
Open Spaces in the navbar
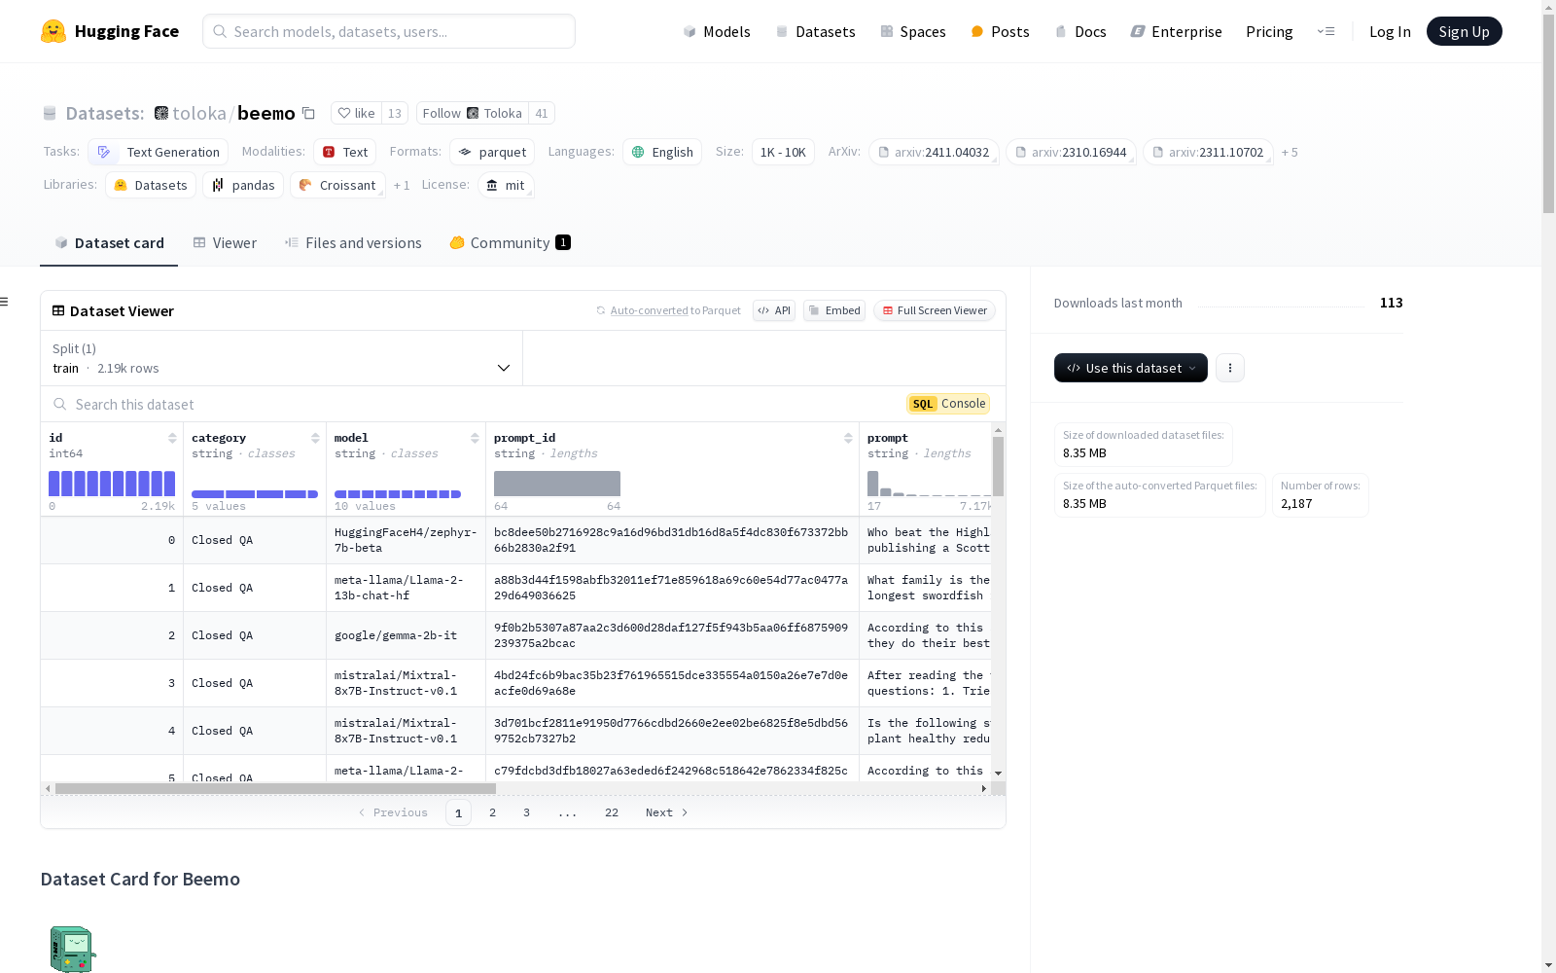(913, 31)
